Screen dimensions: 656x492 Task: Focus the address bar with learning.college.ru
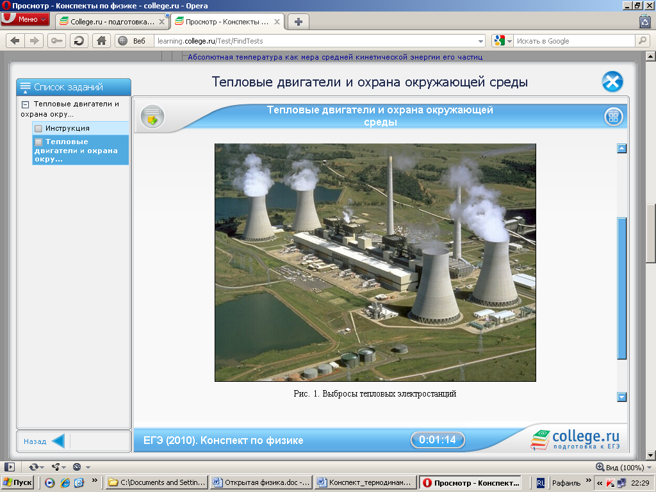click(316, 40)
